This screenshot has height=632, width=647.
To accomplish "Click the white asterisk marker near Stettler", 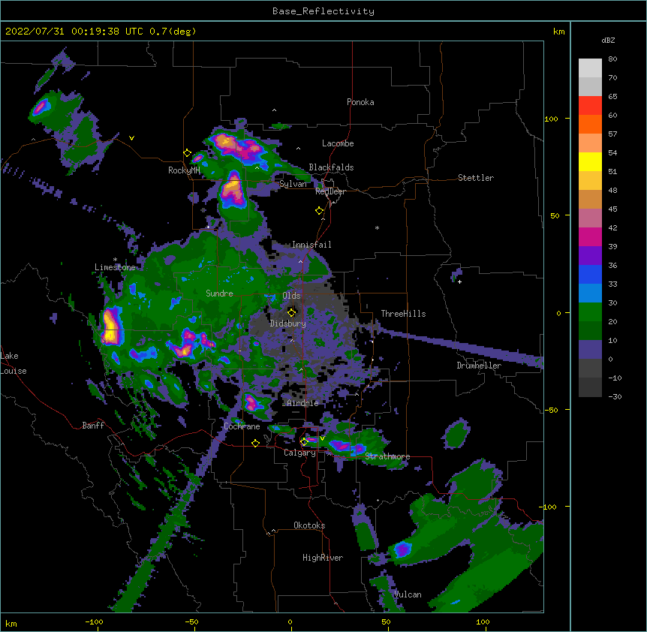I will [x=377, y=228].
